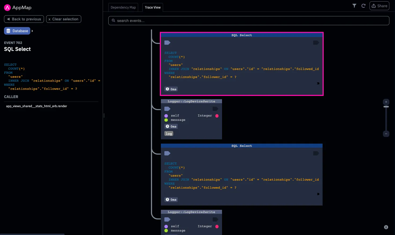The width and height of the screenshot is (395, 235).
Task: Click small connector arrow in first SQL Select
Action: 318,83
